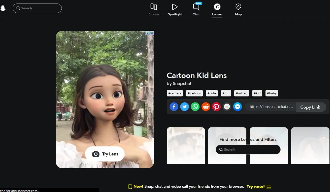Copy the lens link

point(310,107)
